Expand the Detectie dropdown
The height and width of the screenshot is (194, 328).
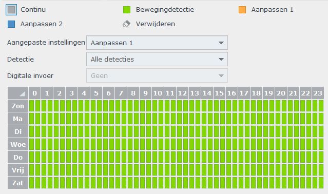(157, 59)
